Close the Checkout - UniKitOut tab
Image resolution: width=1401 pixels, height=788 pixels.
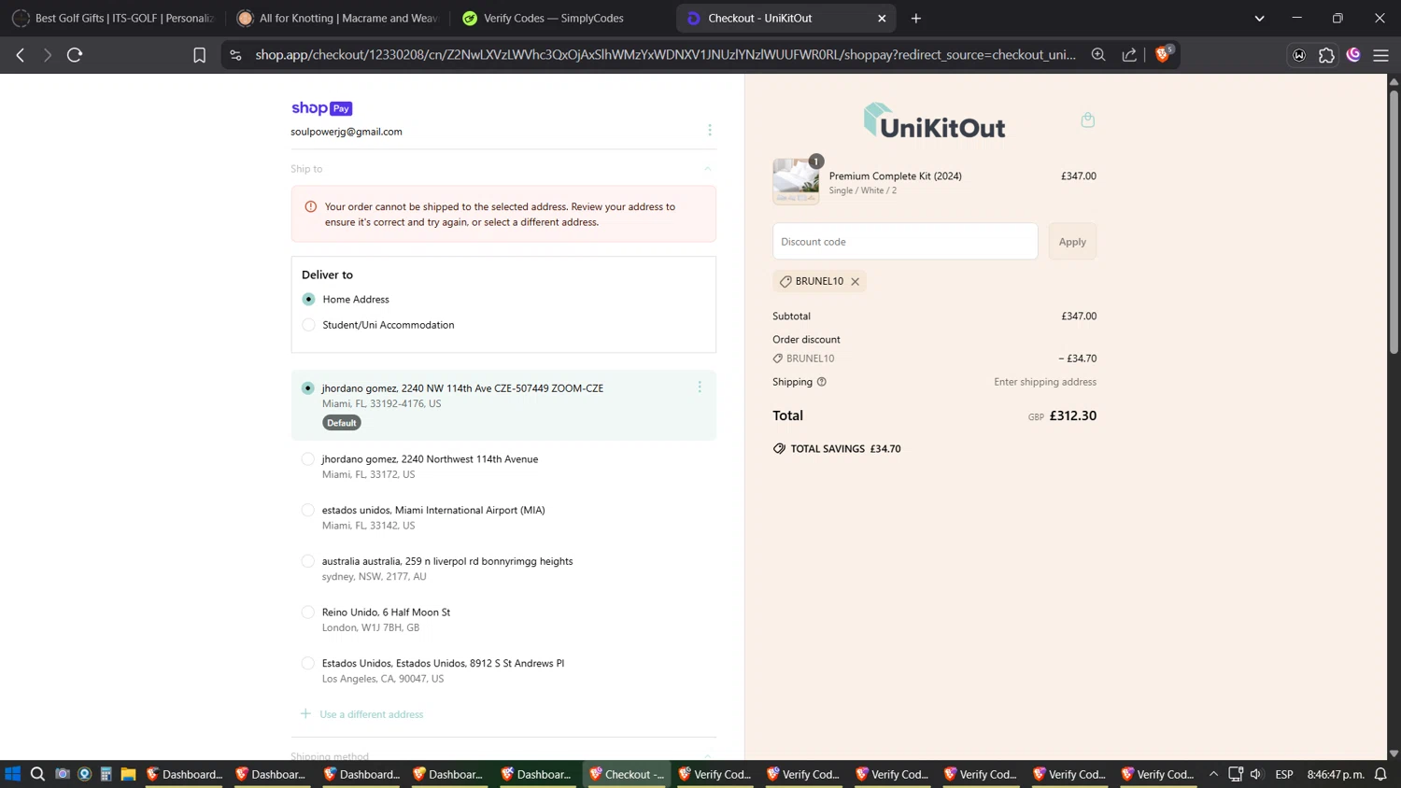click(882, 18)
